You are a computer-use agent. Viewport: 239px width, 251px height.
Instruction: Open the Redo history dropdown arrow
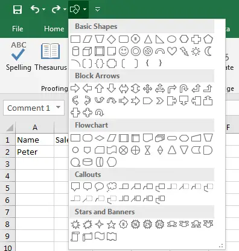65,9
